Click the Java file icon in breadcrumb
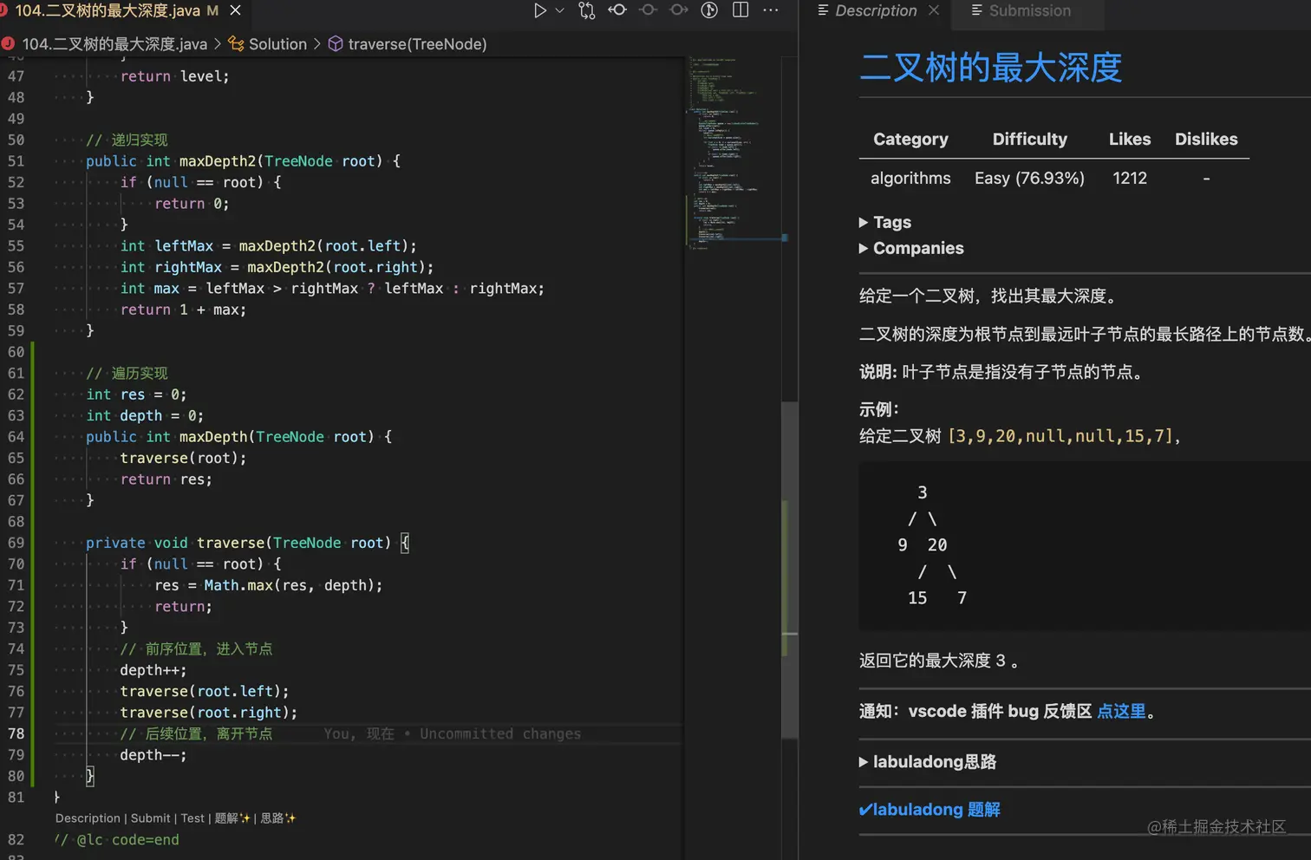Screen dimensions: 1311x860 (8, 43)
